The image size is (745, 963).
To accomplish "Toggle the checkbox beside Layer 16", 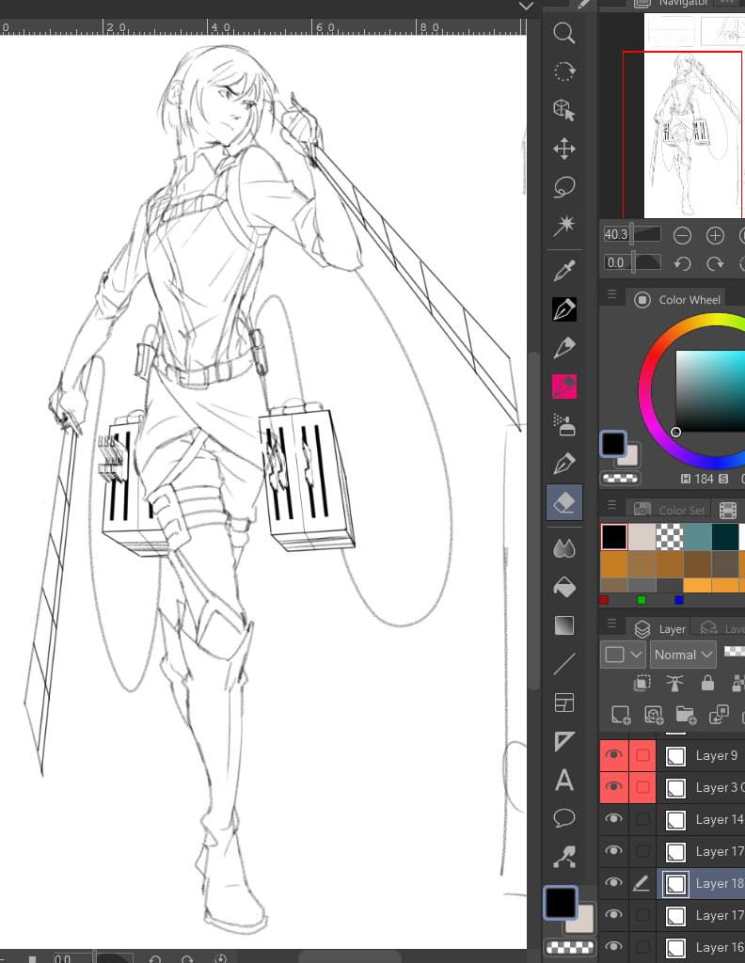I will [x=642, y=947].
